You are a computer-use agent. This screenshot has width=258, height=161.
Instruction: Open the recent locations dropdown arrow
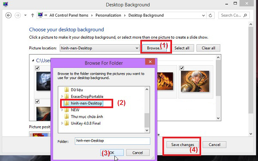25,15
